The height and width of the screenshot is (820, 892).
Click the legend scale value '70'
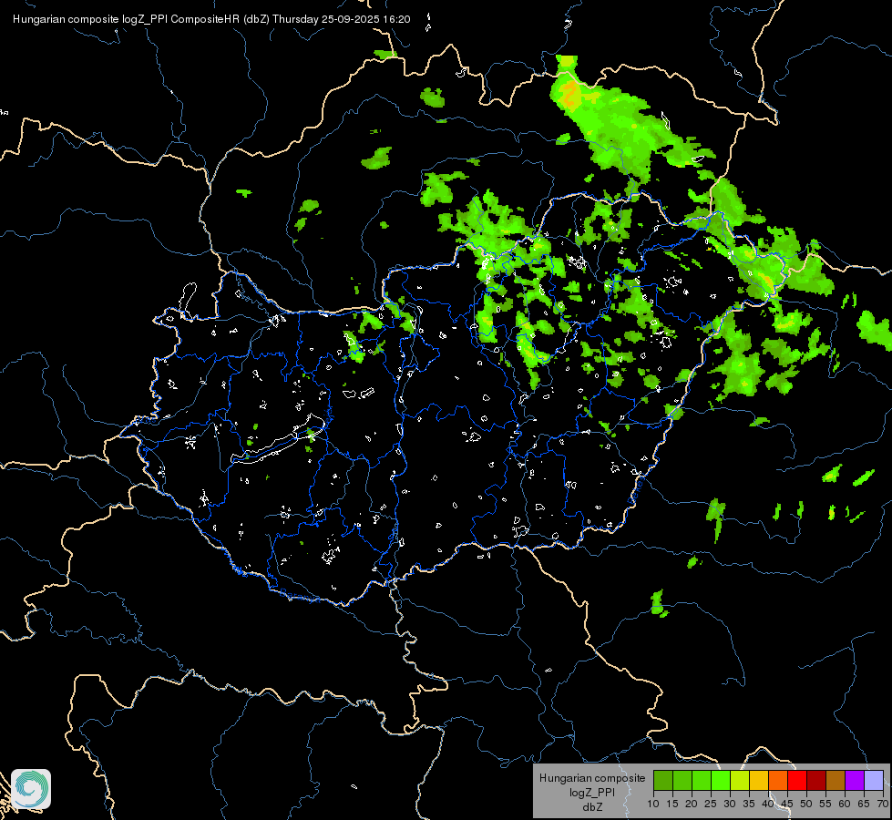tap(883, 805)
